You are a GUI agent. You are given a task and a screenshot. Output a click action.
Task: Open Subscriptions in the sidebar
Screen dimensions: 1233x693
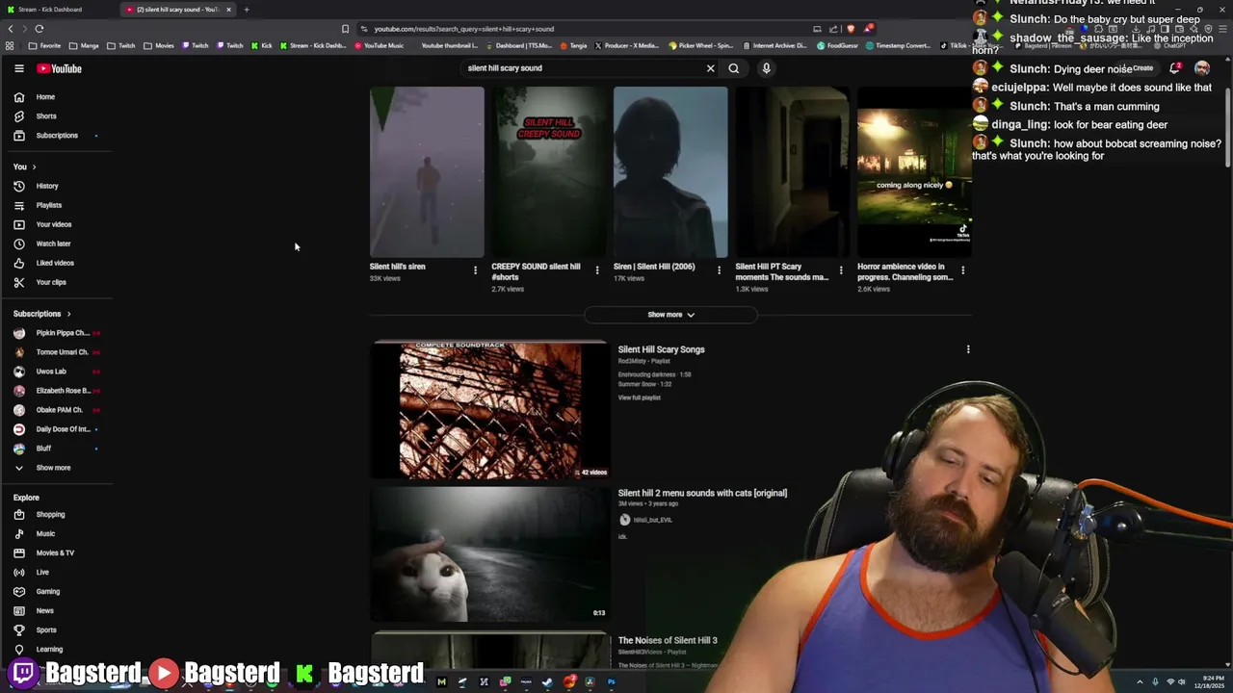point(58,136)
